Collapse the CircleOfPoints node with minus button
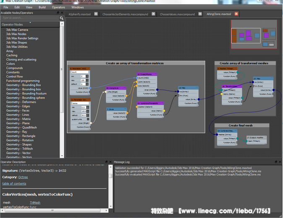This screenshot has height=218, width=283. [x=155, y=74]
